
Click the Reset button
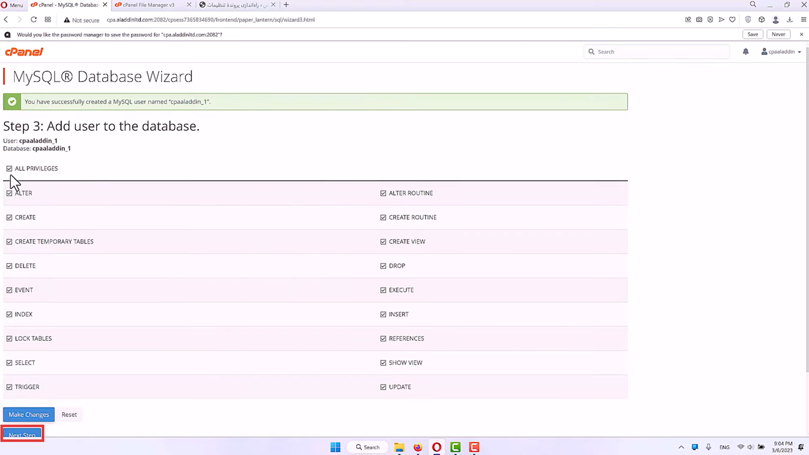coord(69,415)
